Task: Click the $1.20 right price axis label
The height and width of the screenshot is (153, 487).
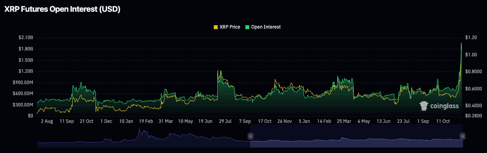Action: [471, 38]
